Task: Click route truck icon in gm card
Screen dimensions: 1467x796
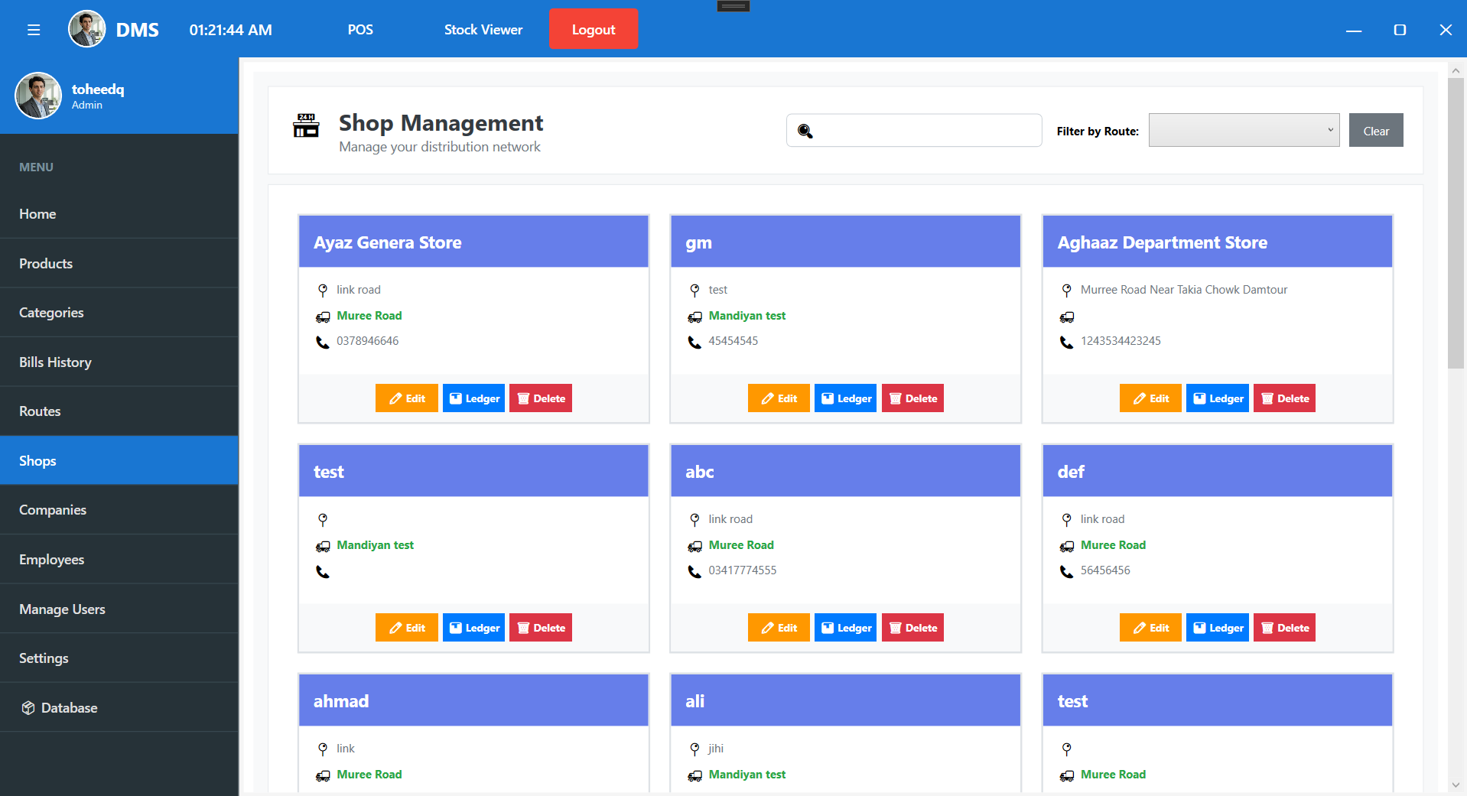Action: coord(694,317)
